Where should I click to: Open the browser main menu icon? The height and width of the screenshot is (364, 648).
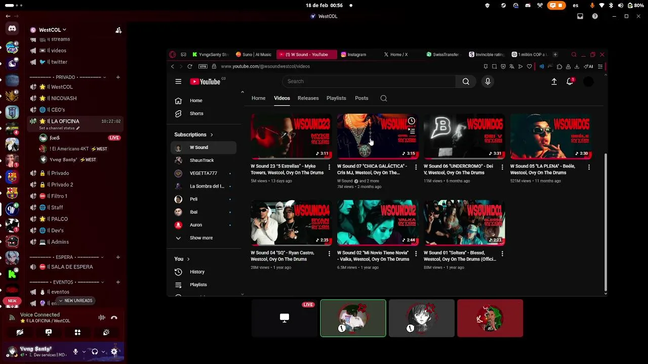(x=600, y=66)
